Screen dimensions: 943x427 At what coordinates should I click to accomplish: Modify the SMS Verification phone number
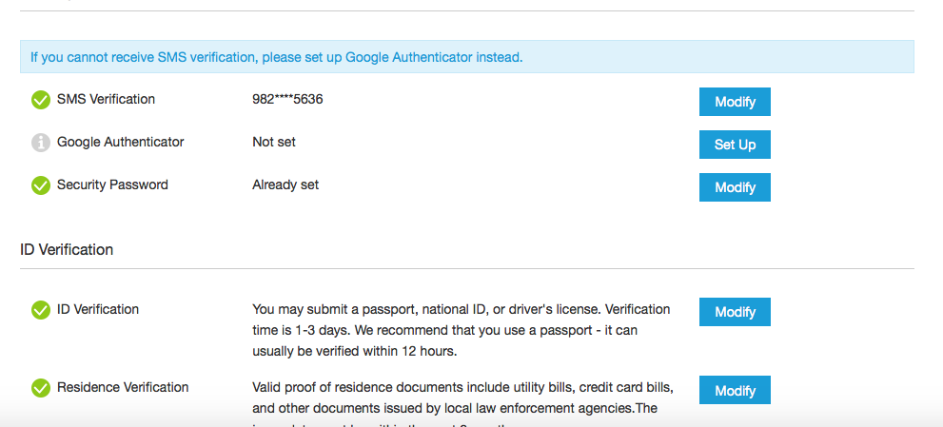tap(735, 102)
